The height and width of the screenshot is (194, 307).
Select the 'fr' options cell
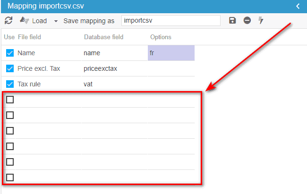click(x=171, y=53)
